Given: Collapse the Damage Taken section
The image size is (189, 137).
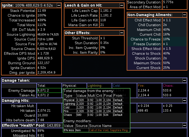Looking at the screenshot, I should pyautogui.click(x=185, y=80).
